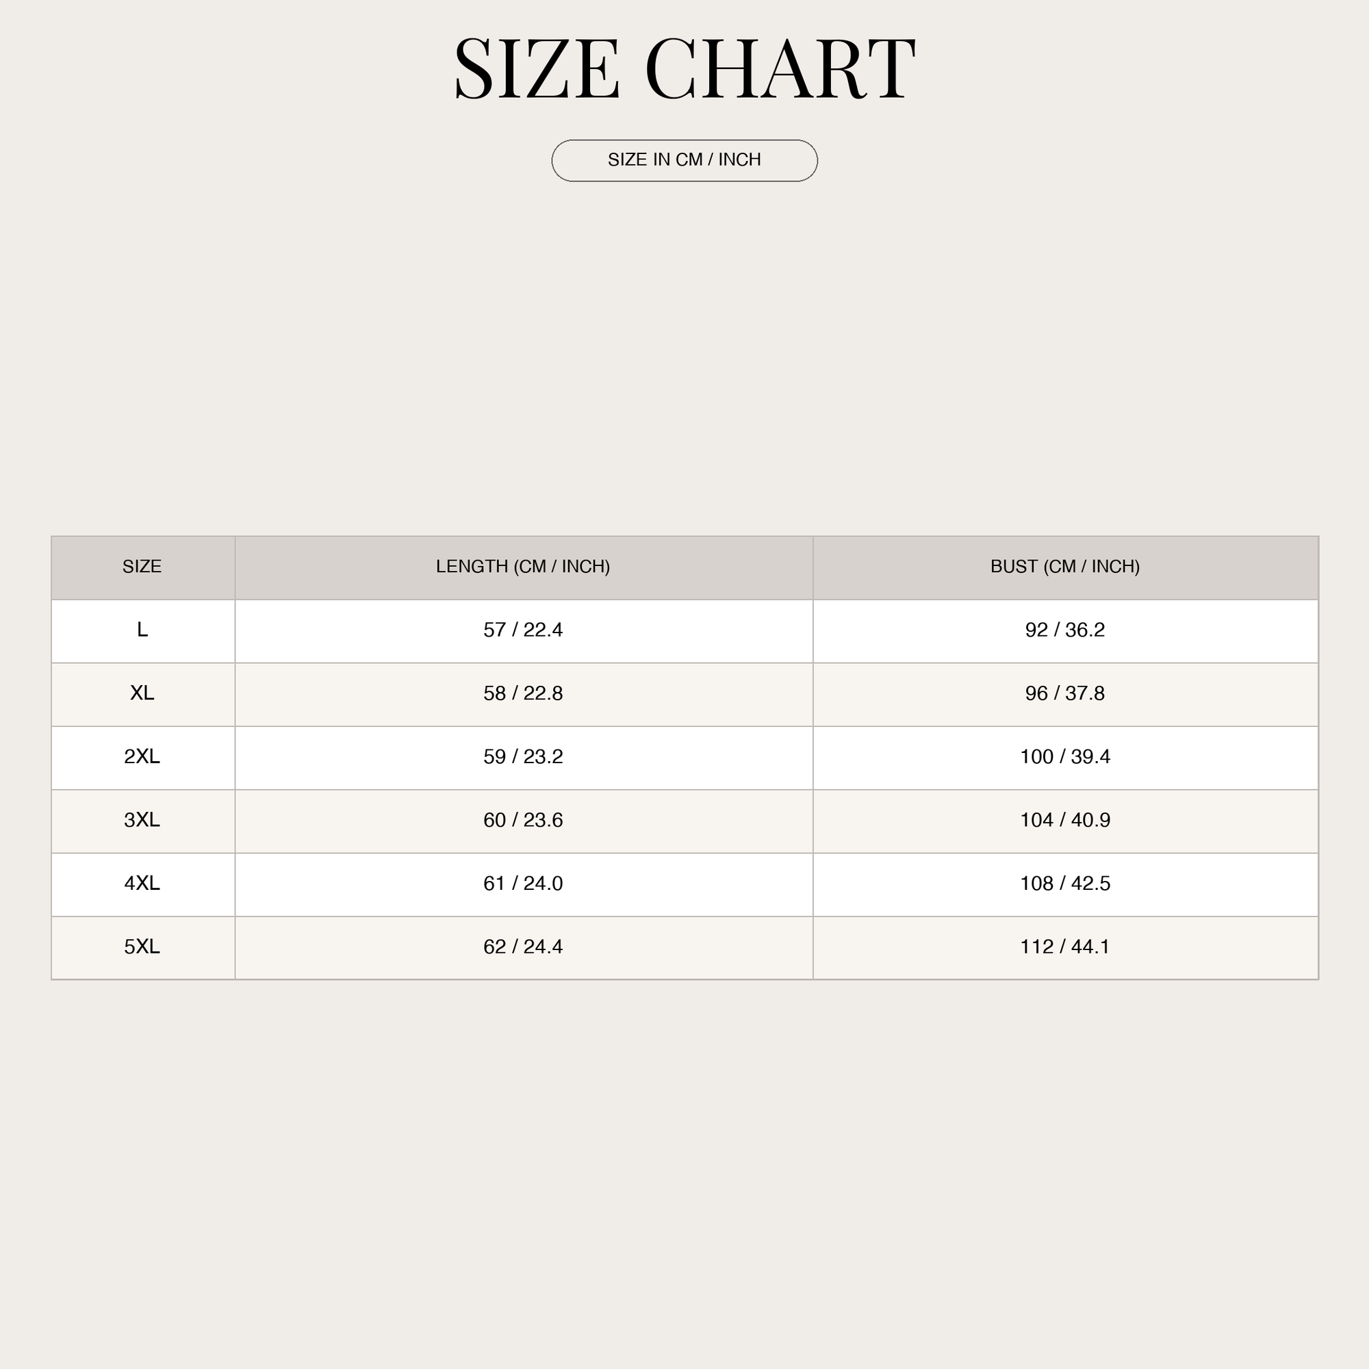
Task: Select bust cell 108 / 42.5
Action: pyautogui.click(x=1065, y=884)
